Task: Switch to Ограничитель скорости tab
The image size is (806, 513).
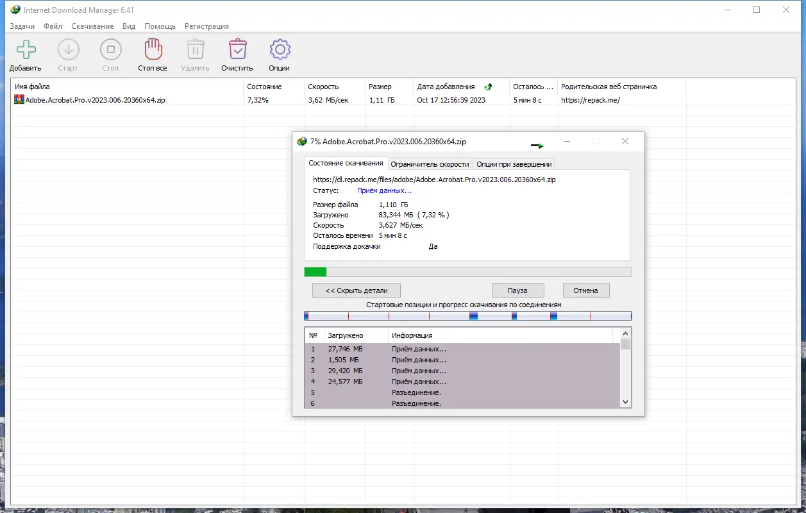Action: pyautogui.click(x=430, y=164)
